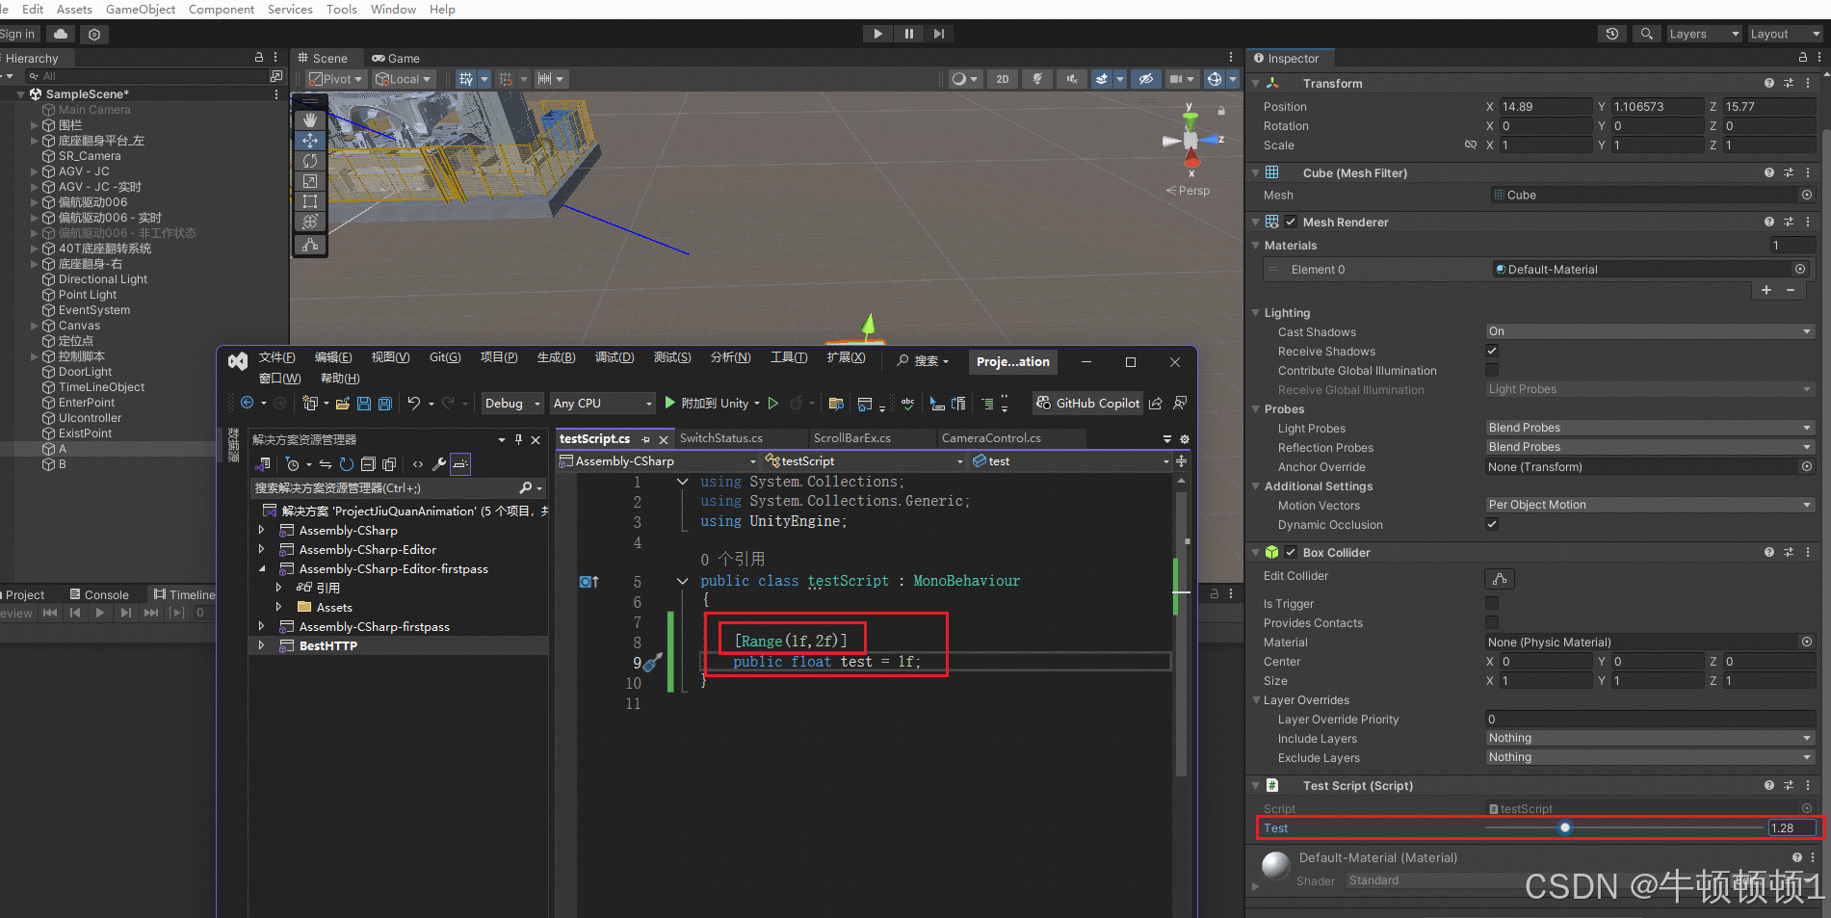1831x918 pixels.
Task: Expand Assembly-CSharp-Editor project node
Action: point(261,550)
